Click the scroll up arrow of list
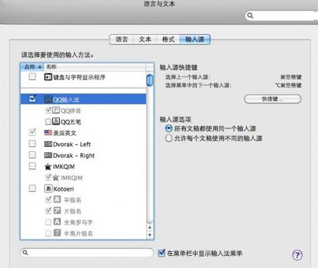Viewport: 318px width, 268px height. point(150,227)
